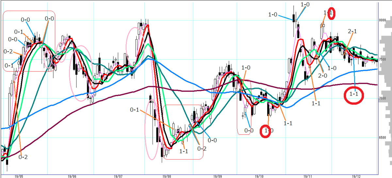The width and height of the screenshot is (392, 178).
Task: Click the 7500 price axis label
Action: tap(383, 59)
